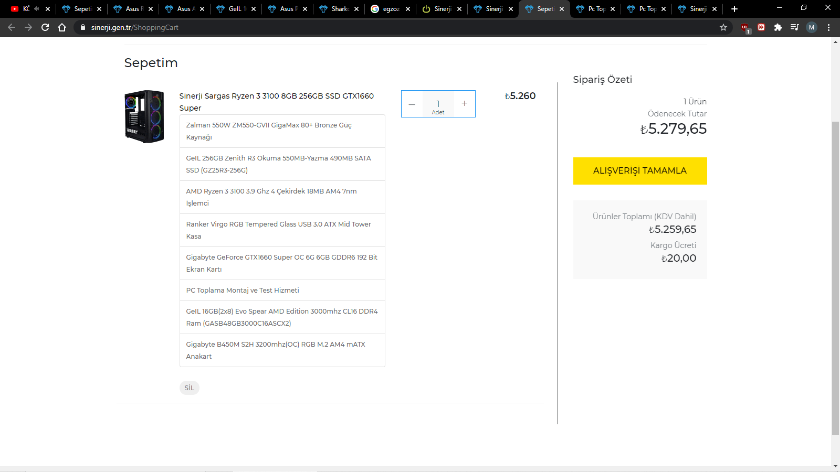Click the Adet quantity input field
The image size is (840, 472).
[438, 104]
